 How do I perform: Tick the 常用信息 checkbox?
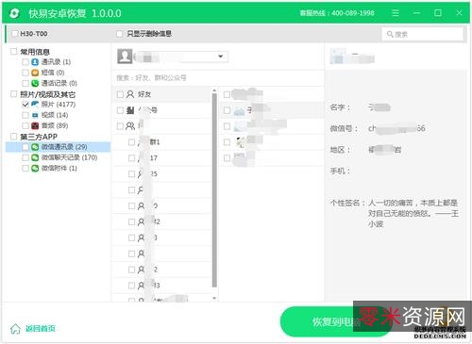tap(13, 51)
